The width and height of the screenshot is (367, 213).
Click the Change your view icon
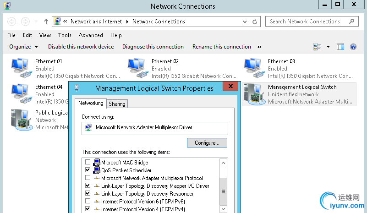pyautogui.click(x=317, y=47)
